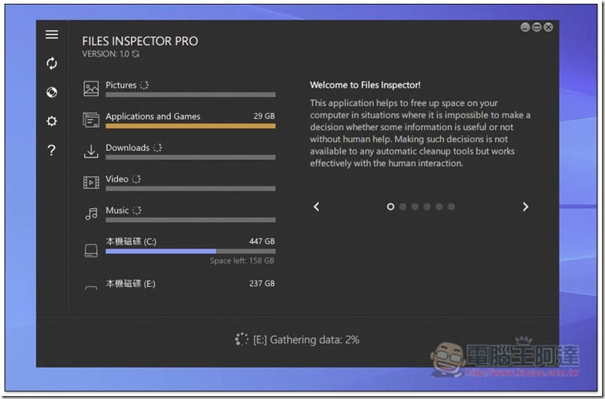Viewport: 605px width, 399px height.
Task: Click the Video usage bar
Action: point(190,189)
